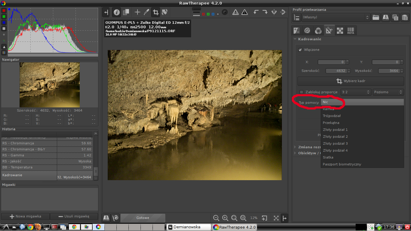Screen dimensions: 411x231
Task: Open the processing profile from file
Action: point(375,17)
